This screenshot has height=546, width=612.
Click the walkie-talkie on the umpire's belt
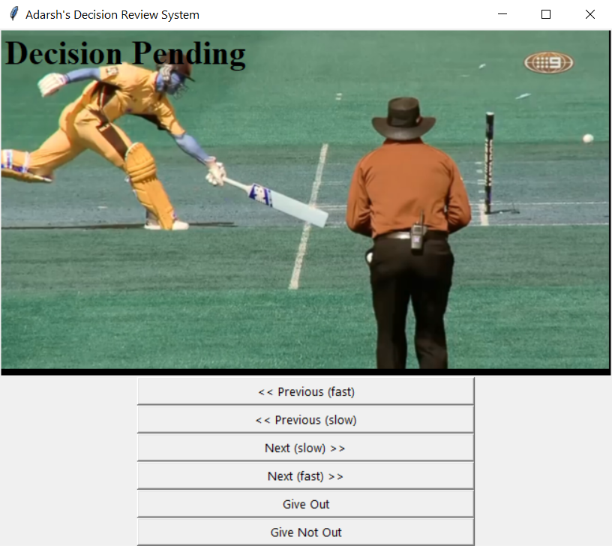[x=418, y=232]
